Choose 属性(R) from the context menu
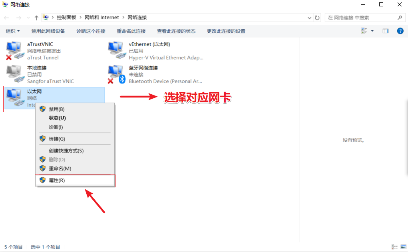The width and height of the screenshot is (408, 252). pyautogui.click(x=57, y=180)
